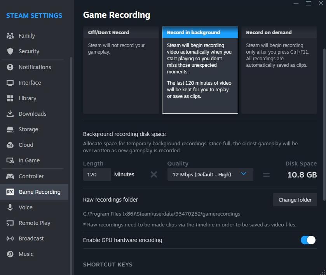Image resolution: width=326 pixels, height=275 pixels.
Task: Select Record on demand mode
Action: (279, 70)
